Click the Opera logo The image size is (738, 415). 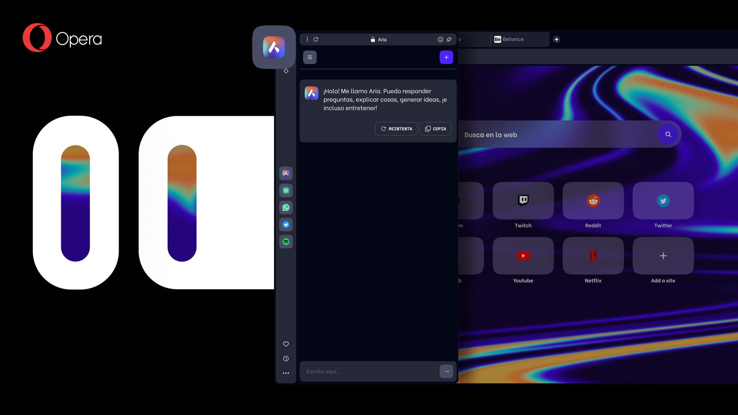tap(62, 38)
